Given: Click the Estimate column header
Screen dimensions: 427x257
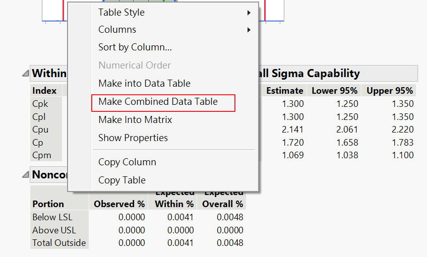Looking at the screenshot, I should pyautogui.click(x=285, y=91).
